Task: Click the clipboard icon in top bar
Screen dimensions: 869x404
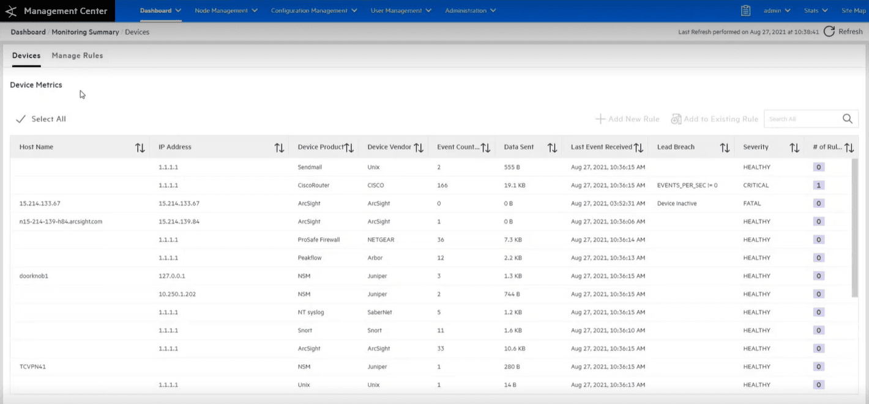Action: [x=745, y=10]
